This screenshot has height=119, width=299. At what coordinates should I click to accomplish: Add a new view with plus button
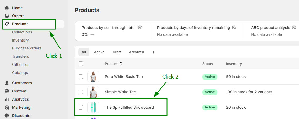coord(153,52)
